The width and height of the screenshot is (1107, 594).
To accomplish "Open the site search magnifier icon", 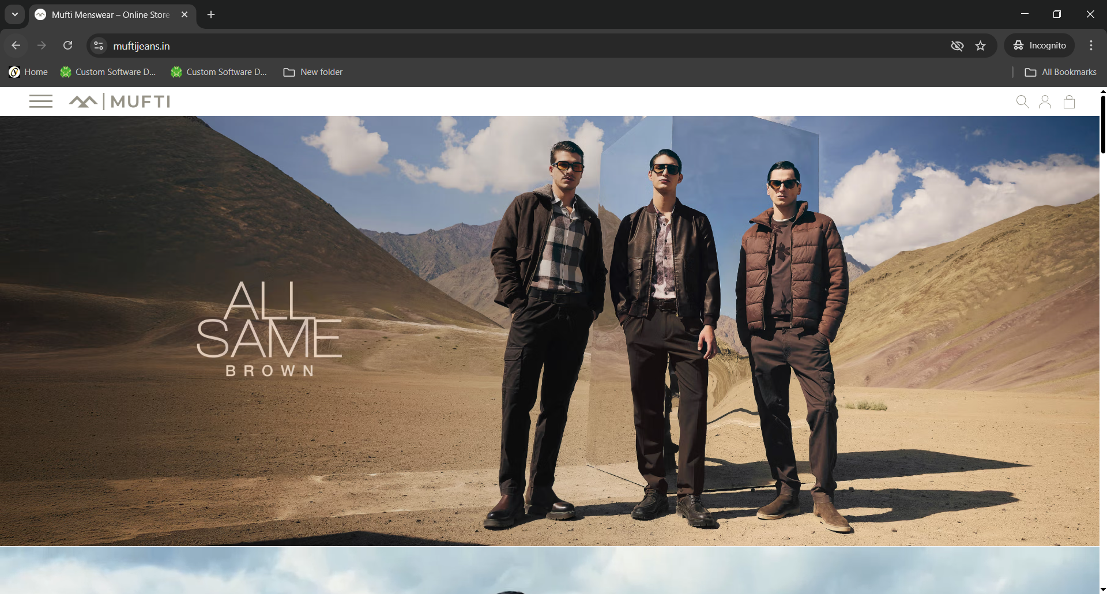I will (x=1022, y=102).
